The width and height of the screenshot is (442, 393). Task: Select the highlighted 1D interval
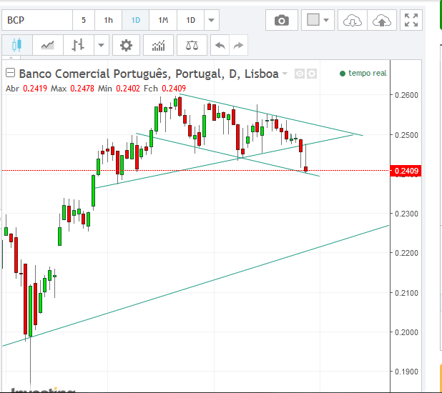point(136,20)
